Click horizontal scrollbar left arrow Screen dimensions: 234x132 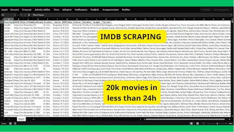[144, 119]
